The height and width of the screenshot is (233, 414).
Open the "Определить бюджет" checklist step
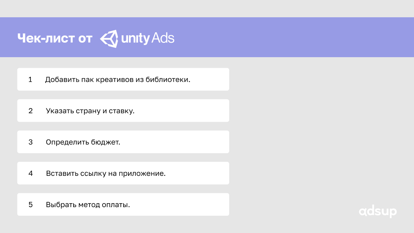pos(83,142)
